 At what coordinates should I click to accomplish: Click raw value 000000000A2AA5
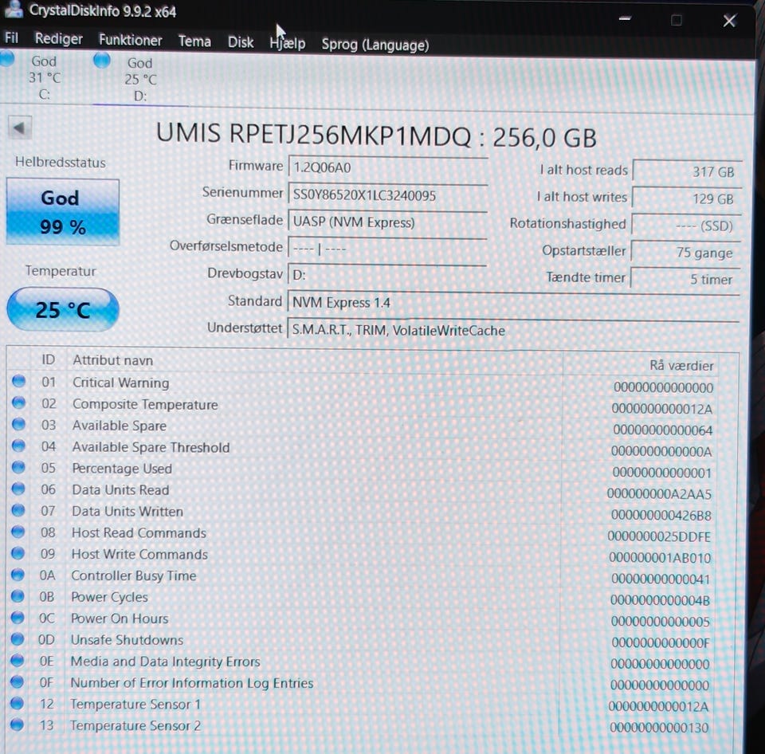(659, 494)
